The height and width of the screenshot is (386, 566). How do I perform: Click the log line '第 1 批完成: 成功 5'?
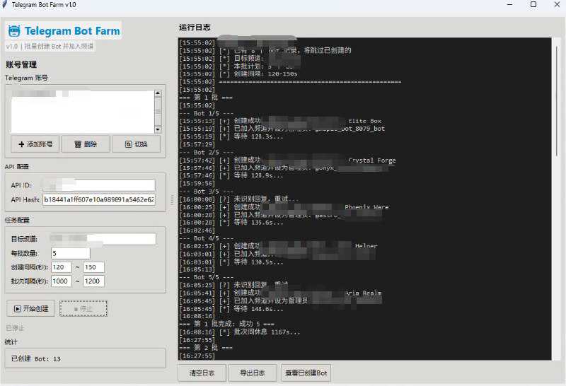point(228,324)
